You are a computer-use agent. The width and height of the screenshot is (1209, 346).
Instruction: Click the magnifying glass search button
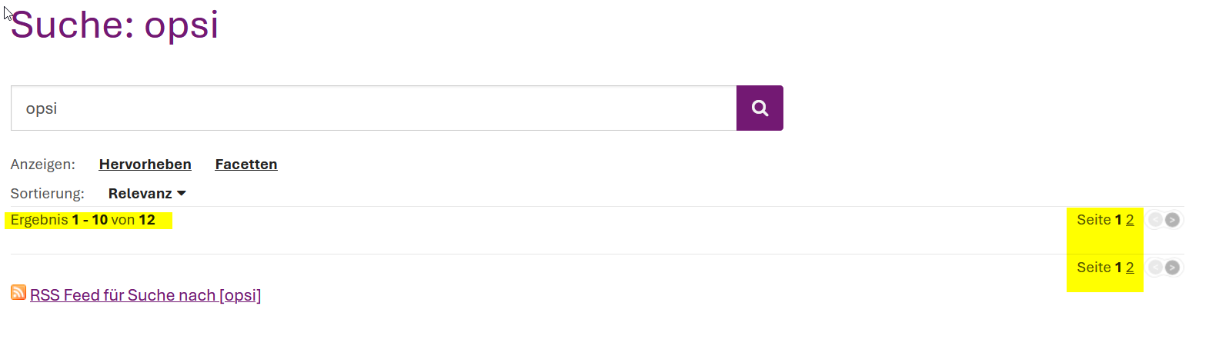[x=760, y=108]
